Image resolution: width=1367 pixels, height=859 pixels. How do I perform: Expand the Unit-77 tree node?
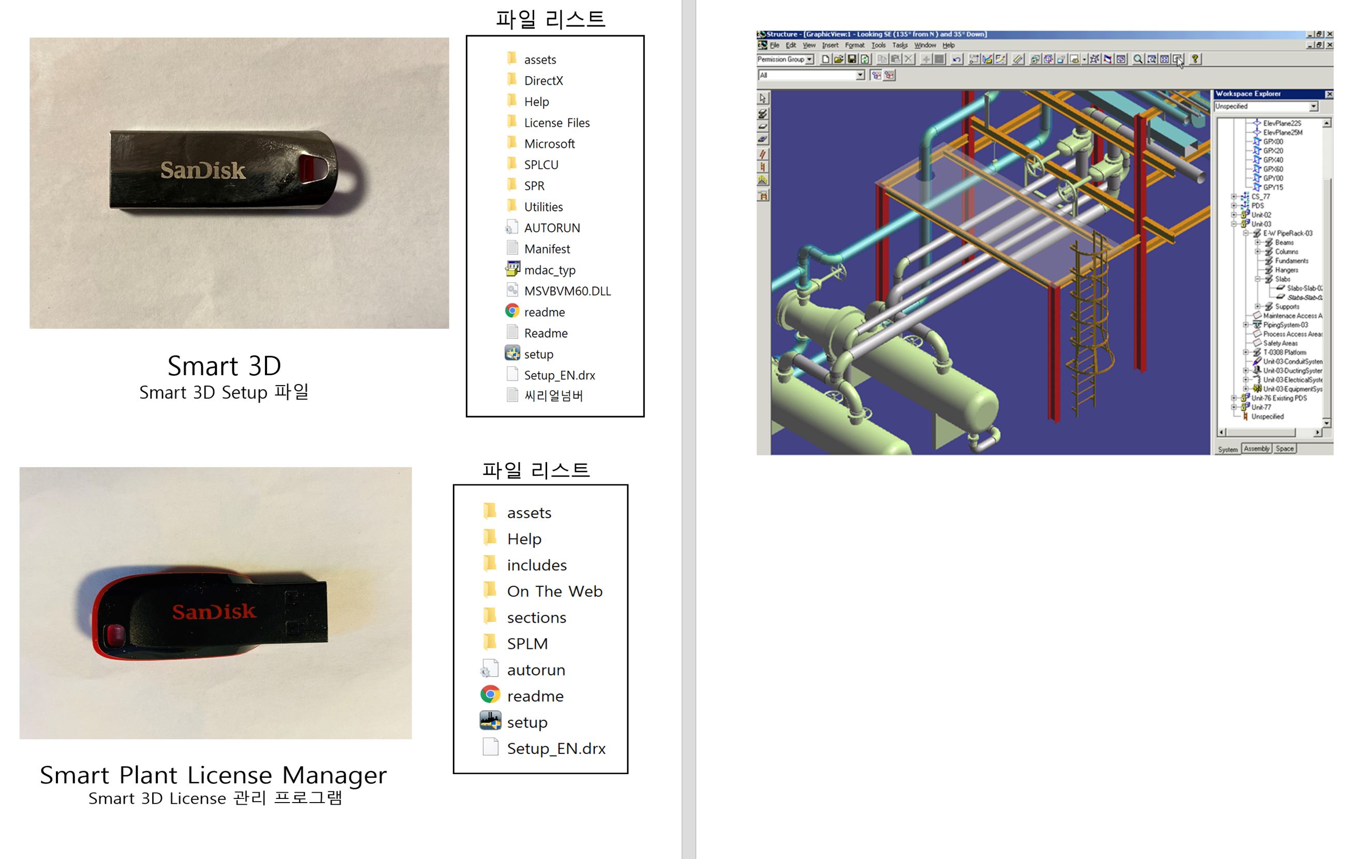(1233, 407)
